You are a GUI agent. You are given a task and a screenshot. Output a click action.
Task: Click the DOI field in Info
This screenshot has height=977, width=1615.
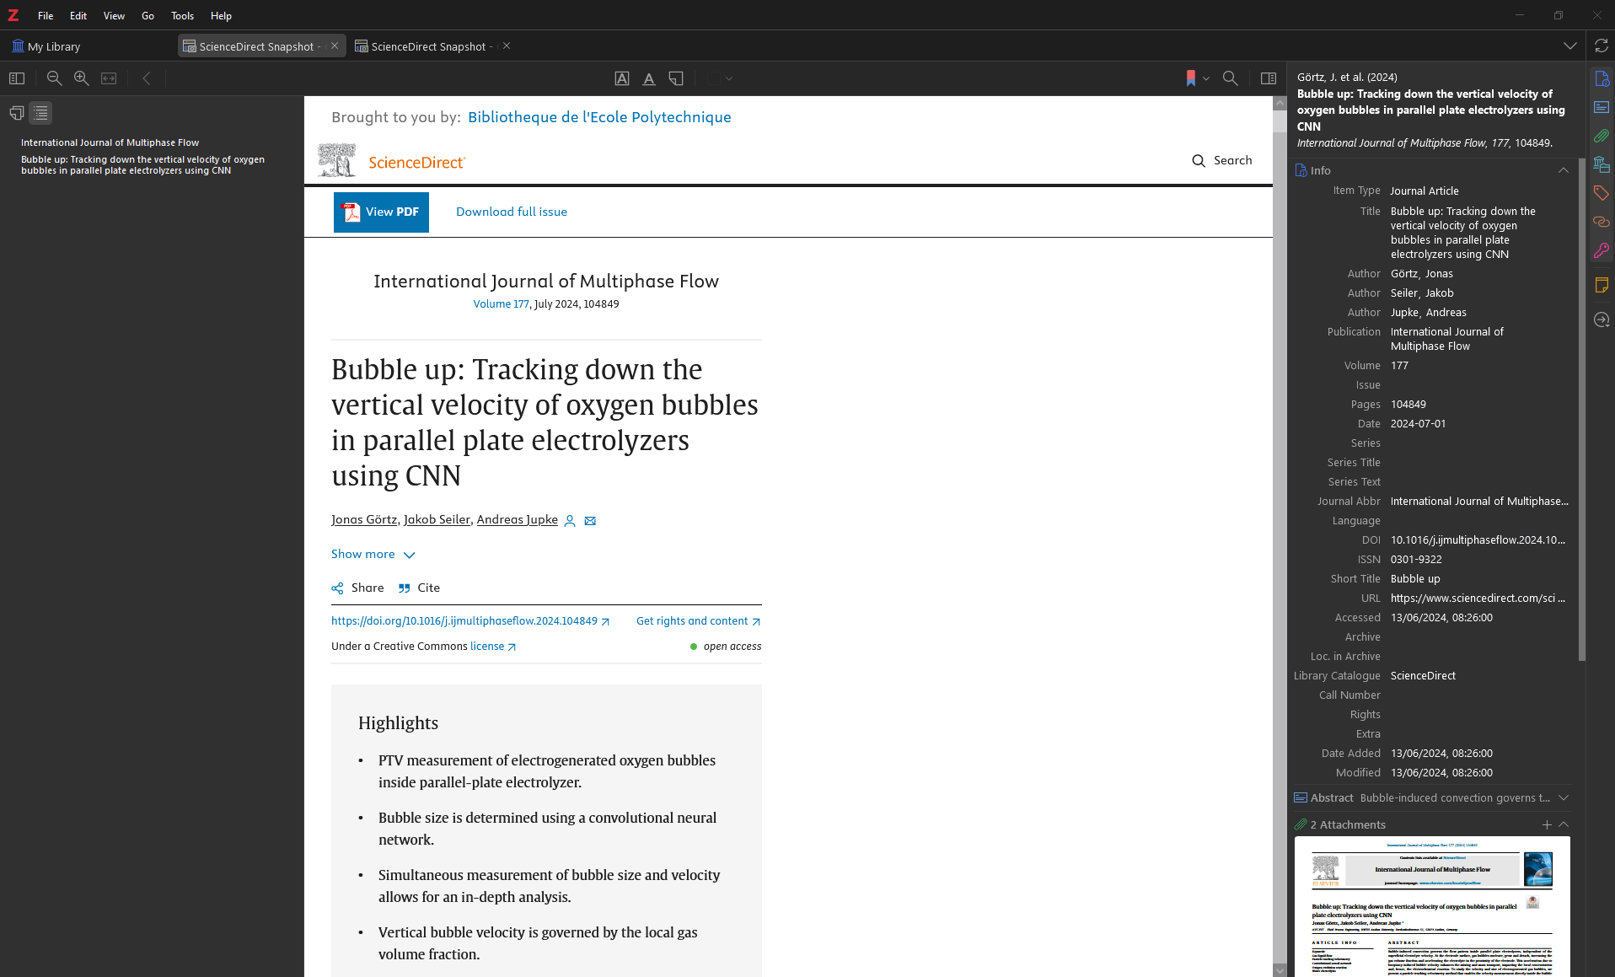(1478, 539)
